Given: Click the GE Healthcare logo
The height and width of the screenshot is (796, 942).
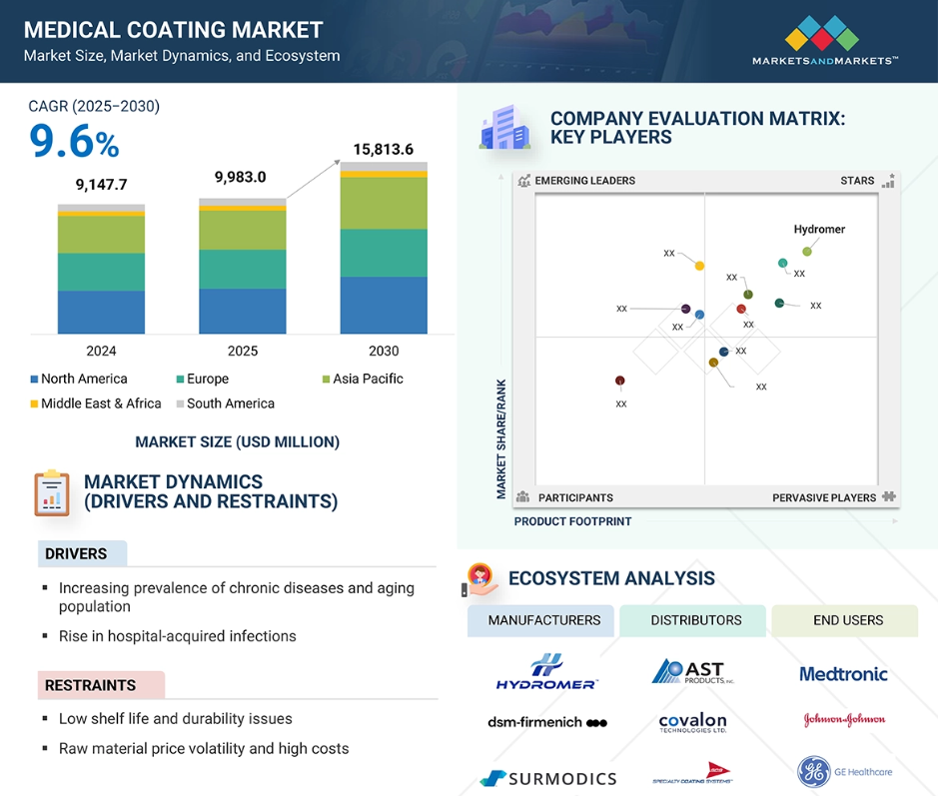Looking at the screenshot, I should pos(844,772).
